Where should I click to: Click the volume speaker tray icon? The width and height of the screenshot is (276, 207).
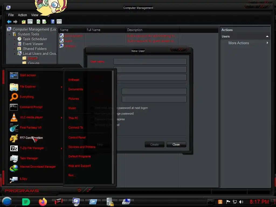(241, 202)
